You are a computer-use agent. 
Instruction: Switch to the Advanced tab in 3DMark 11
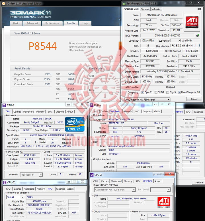tap(32, 23)
